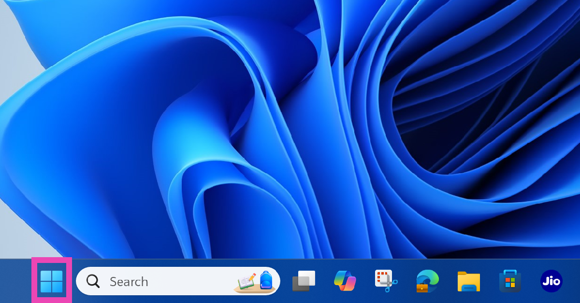
Task: Open the Microsoft Store
Action: click(x=510, y=281)
